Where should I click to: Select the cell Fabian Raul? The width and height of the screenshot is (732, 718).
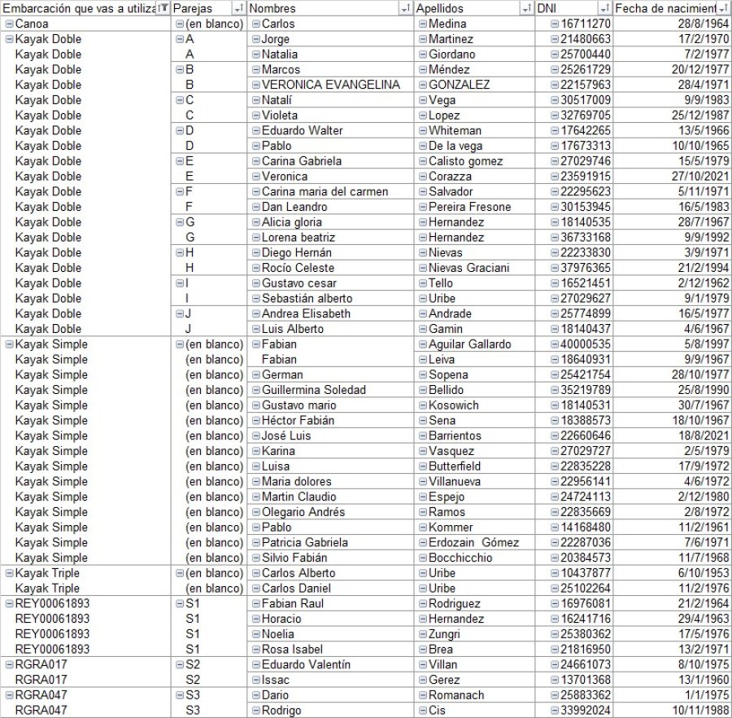pyautogui.click(x=330, y=603)
